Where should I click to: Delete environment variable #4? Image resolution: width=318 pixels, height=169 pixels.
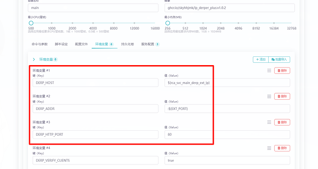click(x=282, y=148)
